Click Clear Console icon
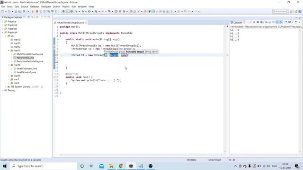This screenshot has height=170, width=303. [x=266, y=22]
